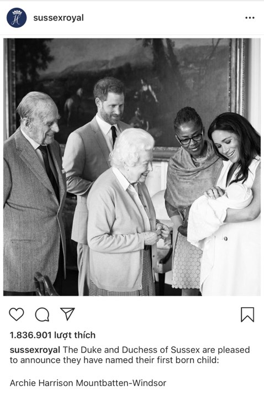
Task: Visit sussexroyal from the header username
Action: click(x=59, y=18)
